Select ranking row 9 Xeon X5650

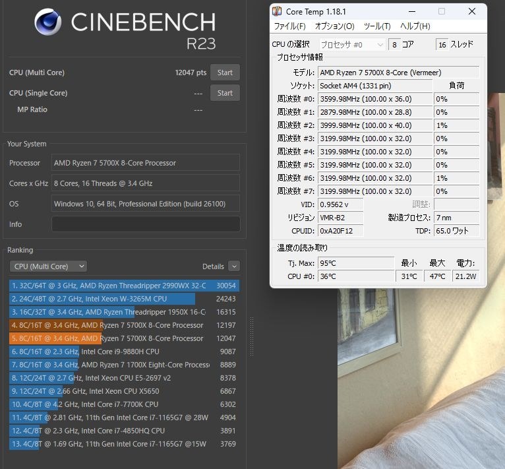(x=124, y=391)
